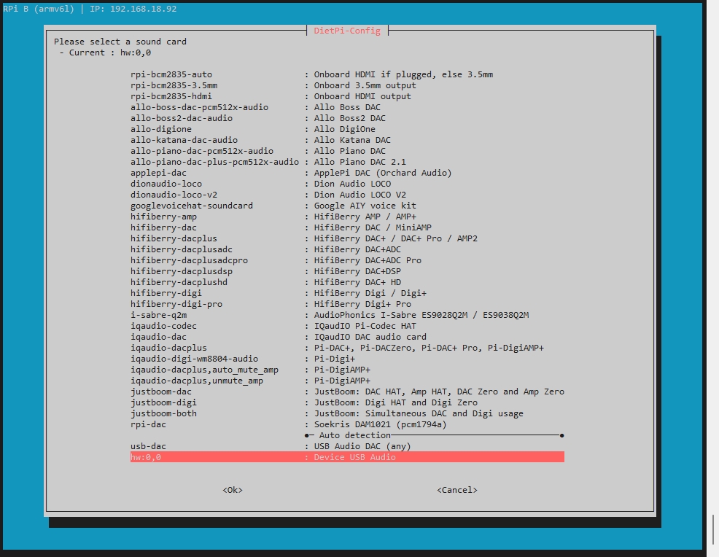
Task: Select hifiberry-amp entry
Action: 347,217
